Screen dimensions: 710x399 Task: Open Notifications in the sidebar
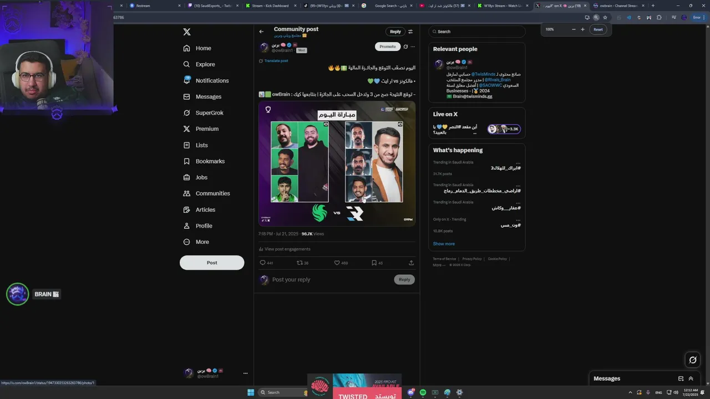206,80
